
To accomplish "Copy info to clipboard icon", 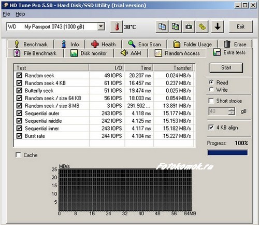I will [x=162, y=26].
